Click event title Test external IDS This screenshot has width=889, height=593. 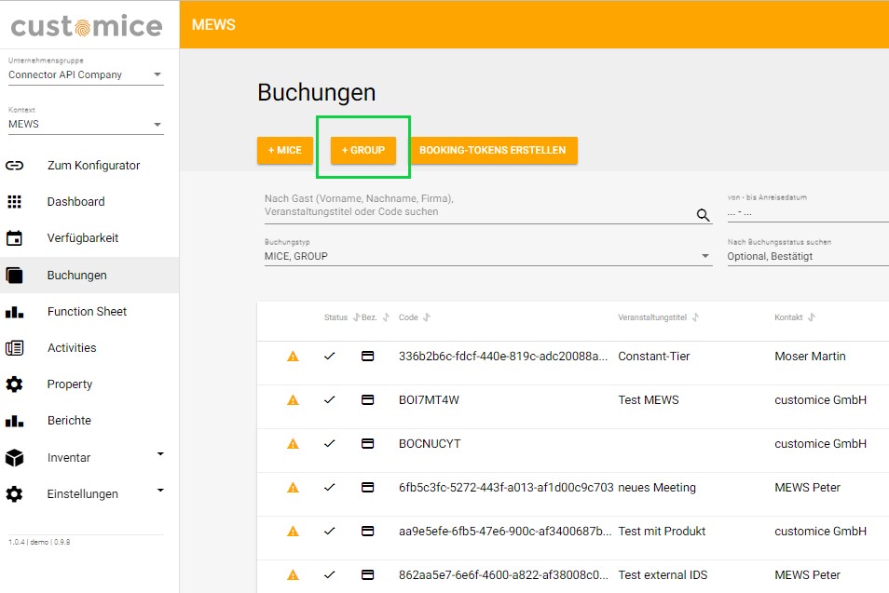[663, 575]
